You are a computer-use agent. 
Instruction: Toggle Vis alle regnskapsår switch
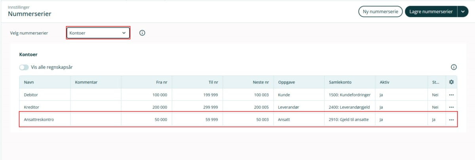(x=24, y=67)
